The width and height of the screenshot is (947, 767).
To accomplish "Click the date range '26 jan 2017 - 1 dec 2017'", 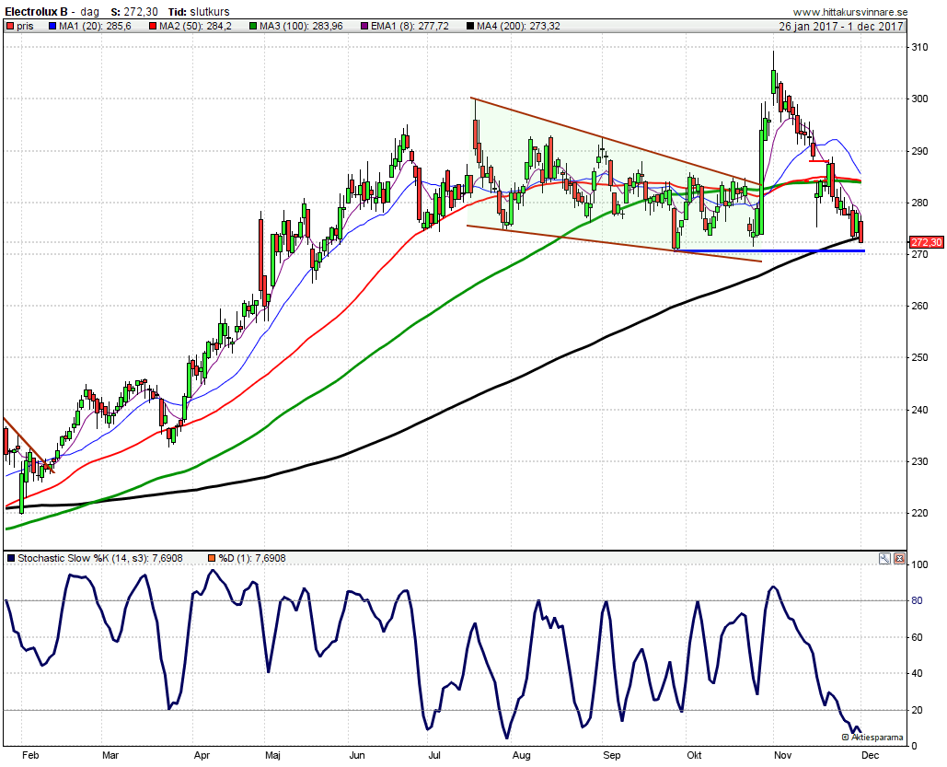I will point(841,26).
